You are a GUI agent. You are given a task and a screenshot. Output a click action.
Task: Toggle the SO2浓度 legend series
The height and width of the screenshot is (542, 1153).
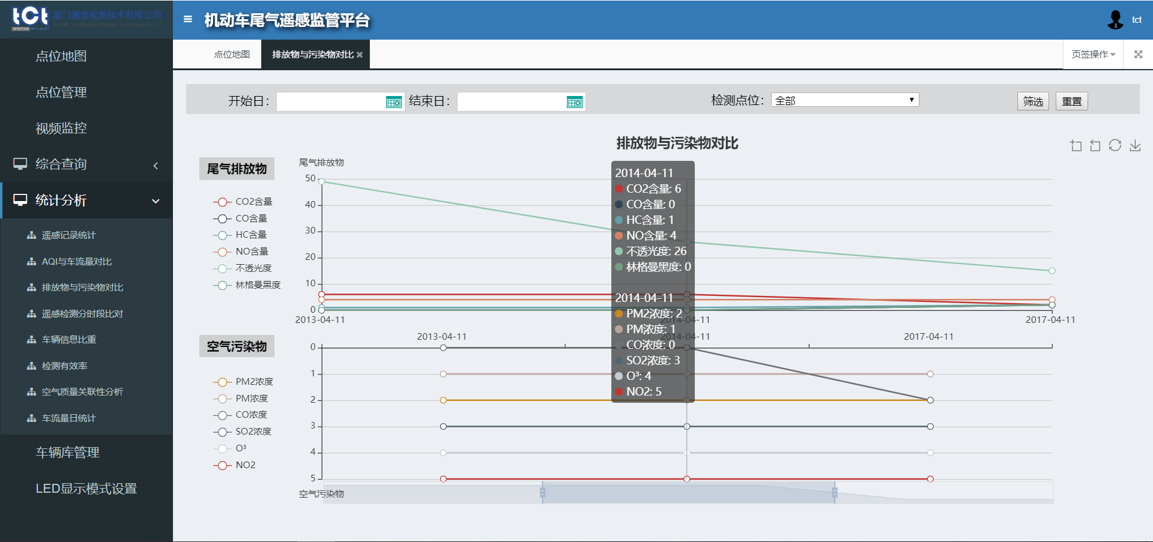[242, 432]
